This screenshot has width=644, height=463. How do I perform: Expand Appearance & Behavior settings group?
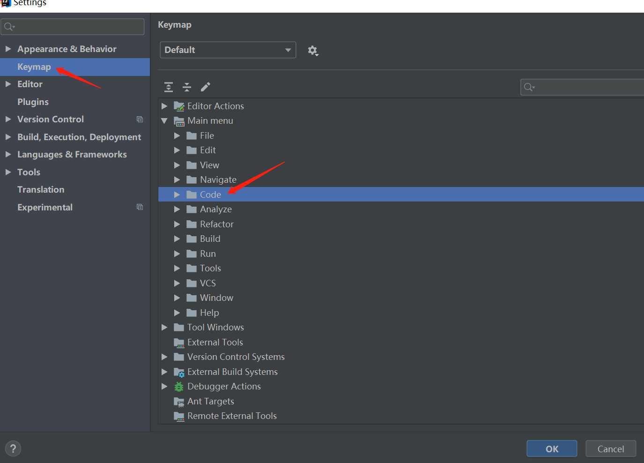(x=8, y=49)
